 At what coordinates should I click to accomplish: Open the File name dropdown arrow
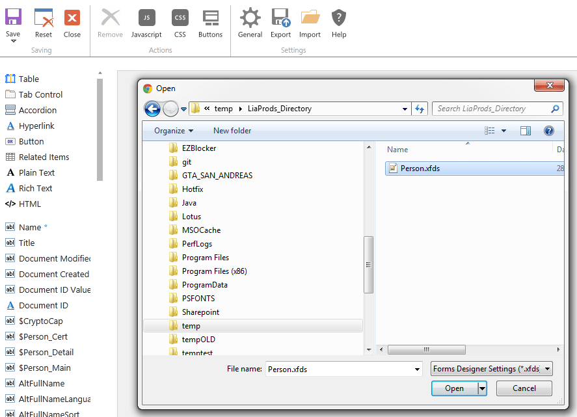coord(417,369)
